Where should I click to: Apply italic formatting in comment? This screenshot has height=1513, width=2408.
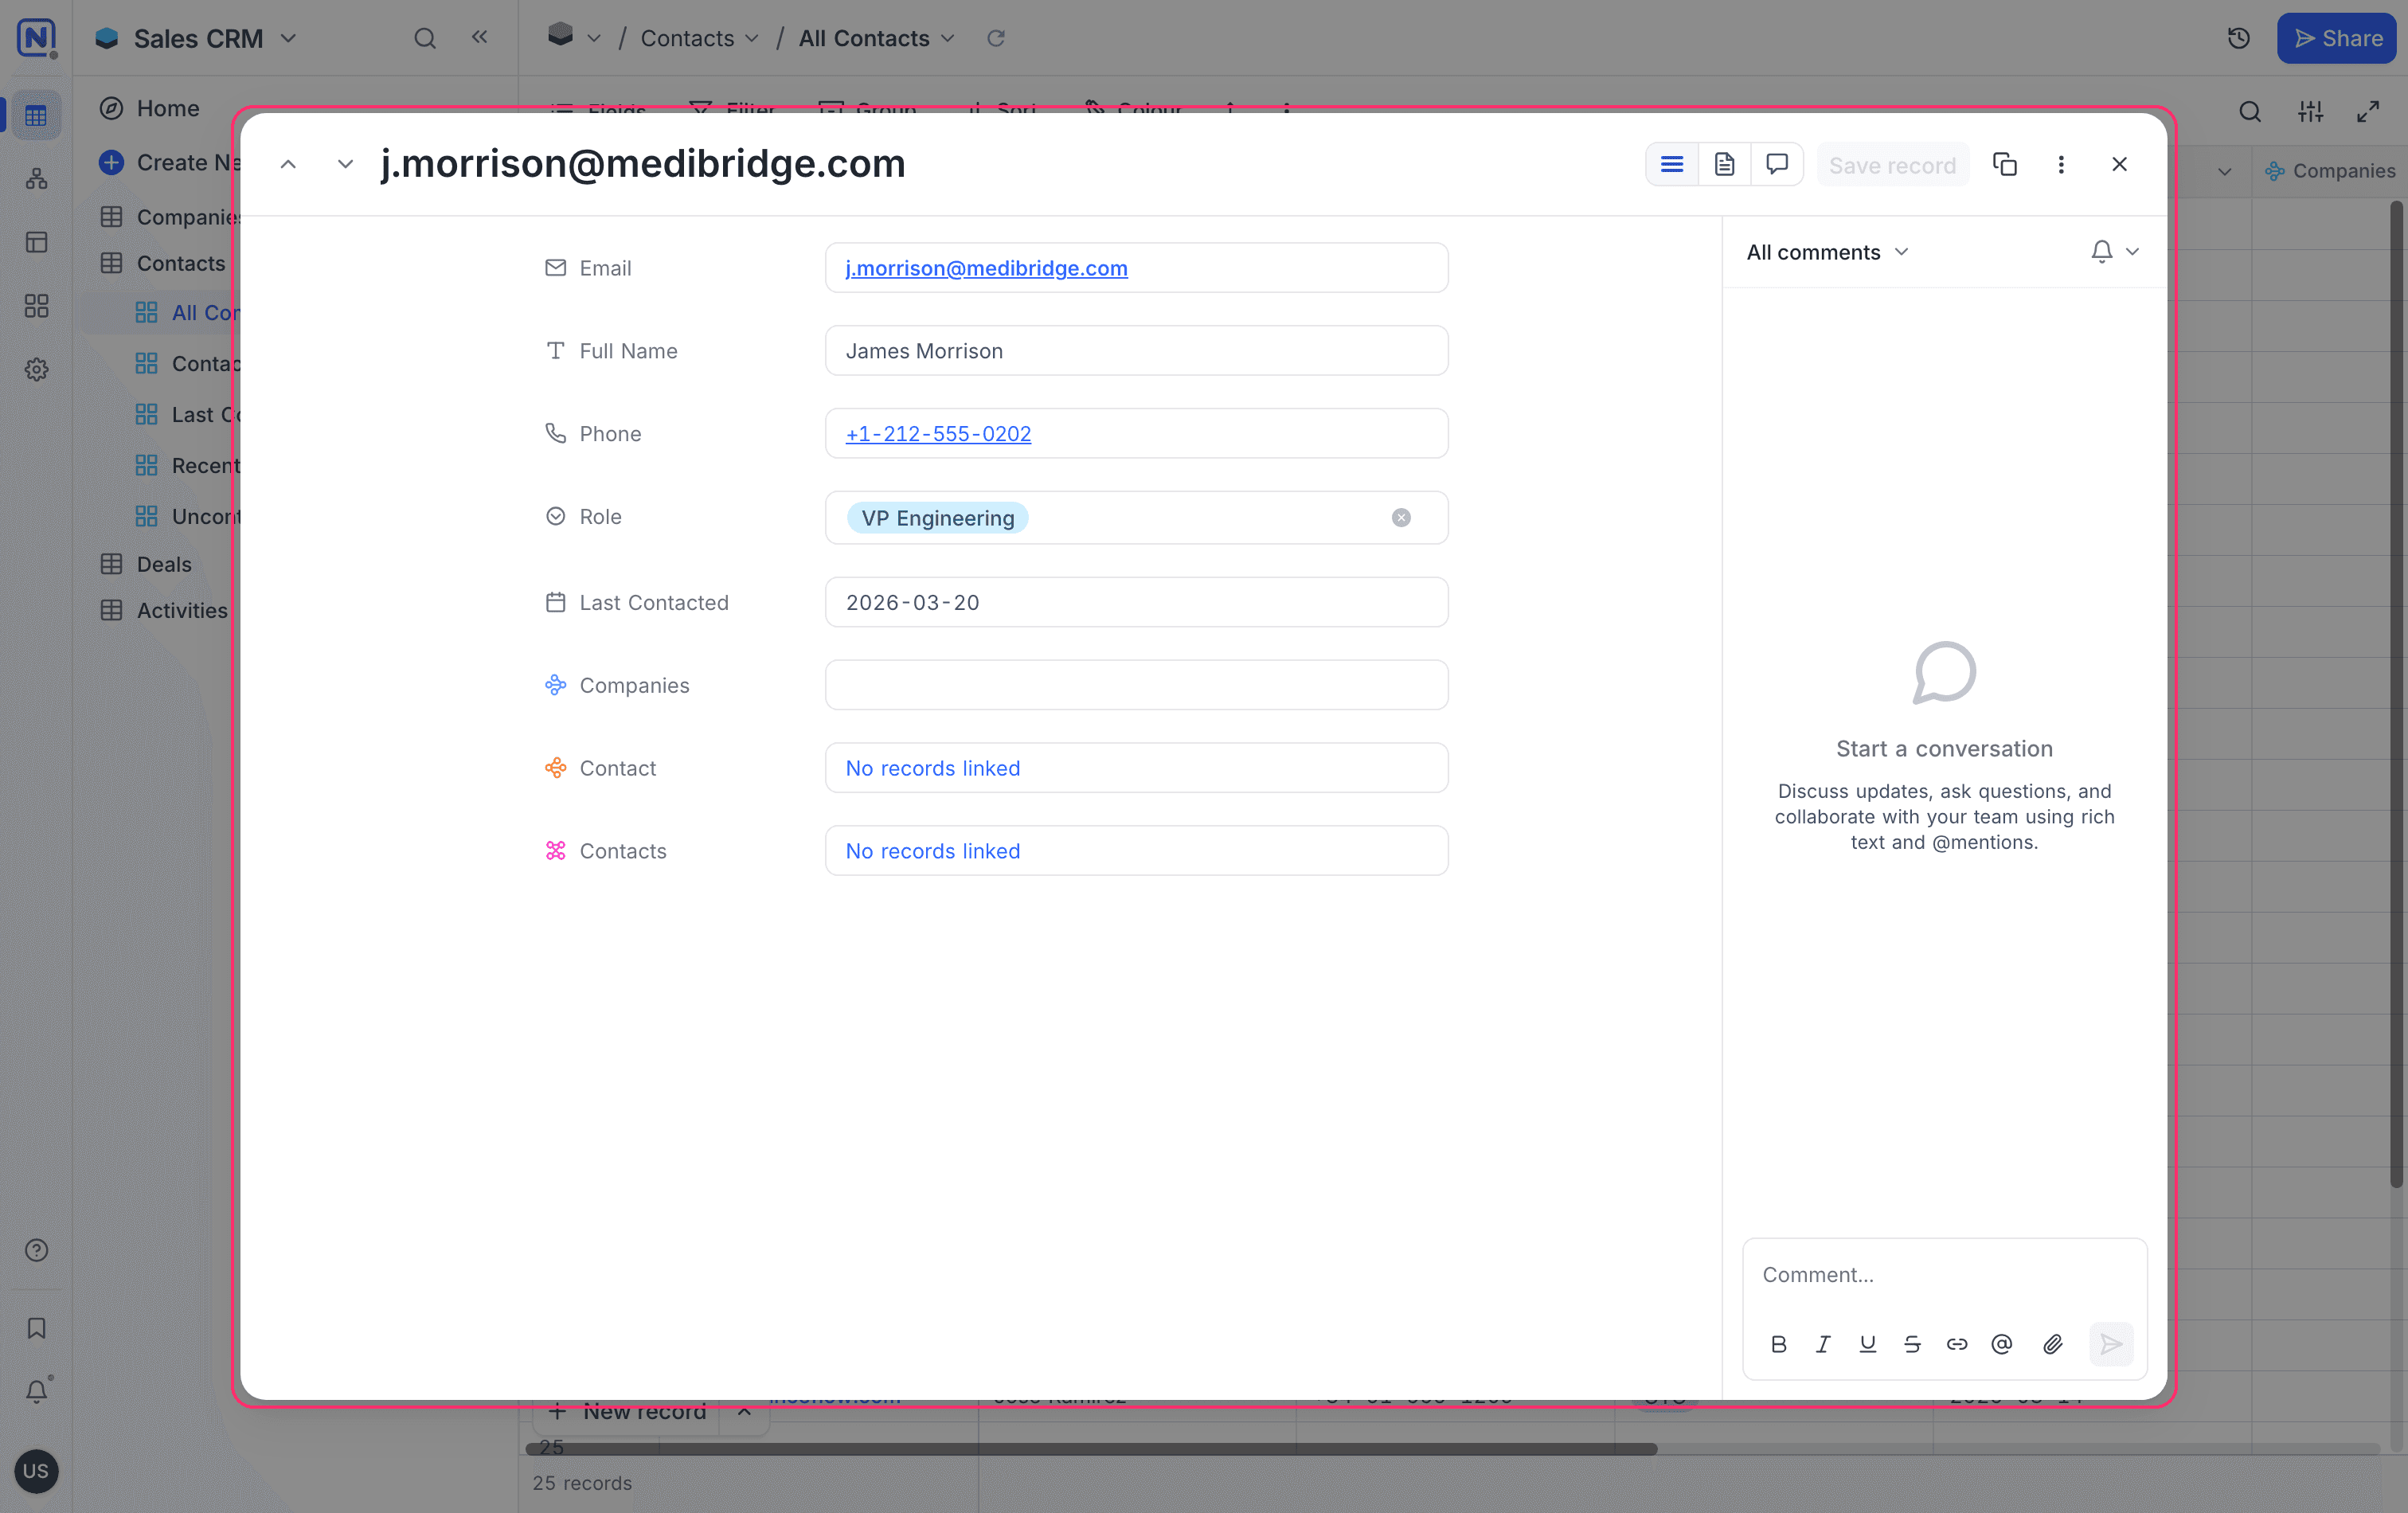pyautogui.click(x=1823, y=1344)
